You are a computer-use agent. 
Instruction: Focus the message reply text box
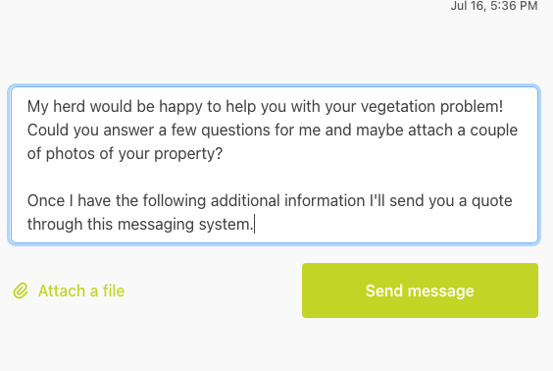275,165
